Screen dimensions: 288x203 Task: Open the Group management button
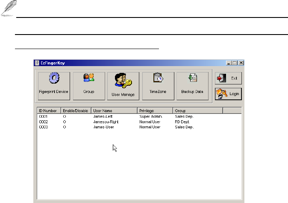point(89,86)
